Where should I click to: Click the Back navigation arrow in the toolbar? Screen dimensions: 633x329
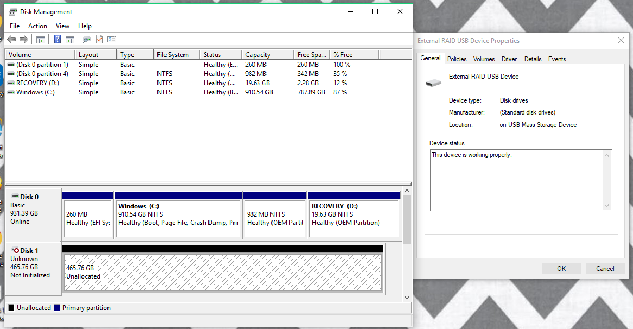(x=11, y=39)
